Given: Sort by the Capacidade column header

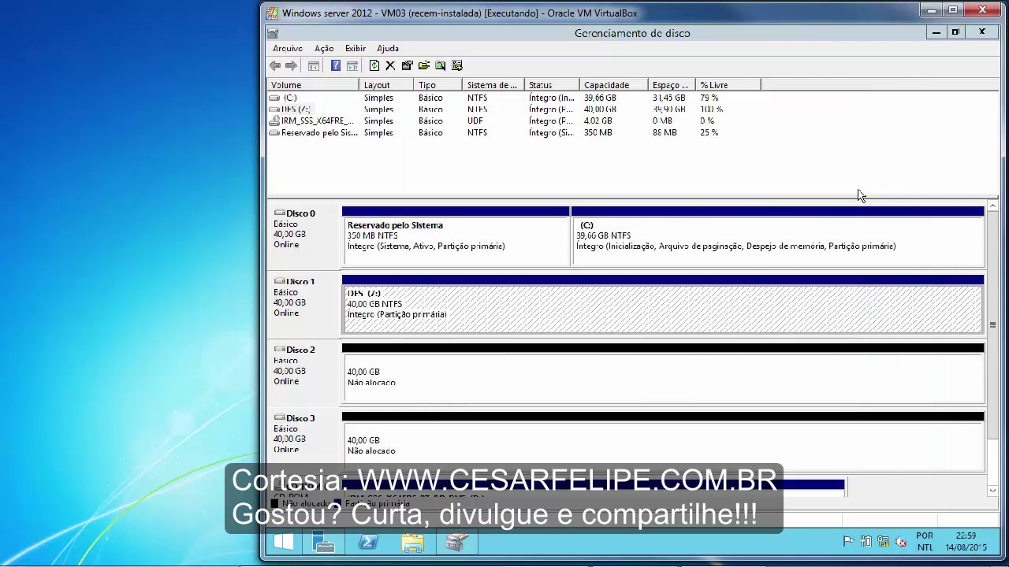Looking at the screenshot, I should pos(613,85).
